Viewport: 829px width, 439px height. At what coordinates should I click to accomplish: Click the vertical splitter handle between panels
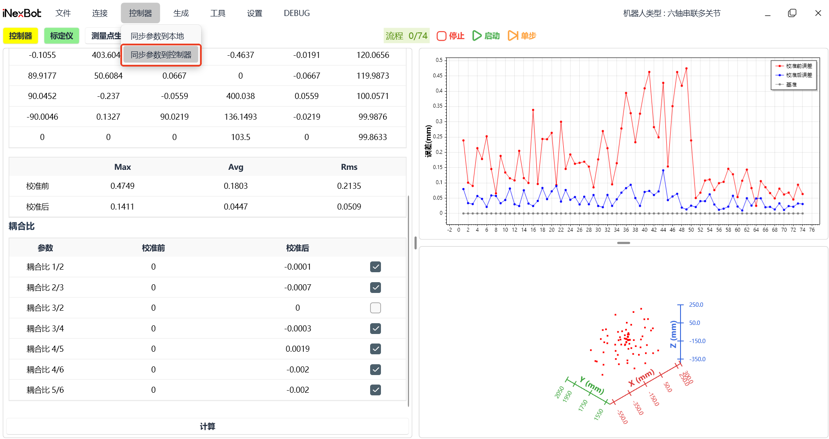pos(416,243)
